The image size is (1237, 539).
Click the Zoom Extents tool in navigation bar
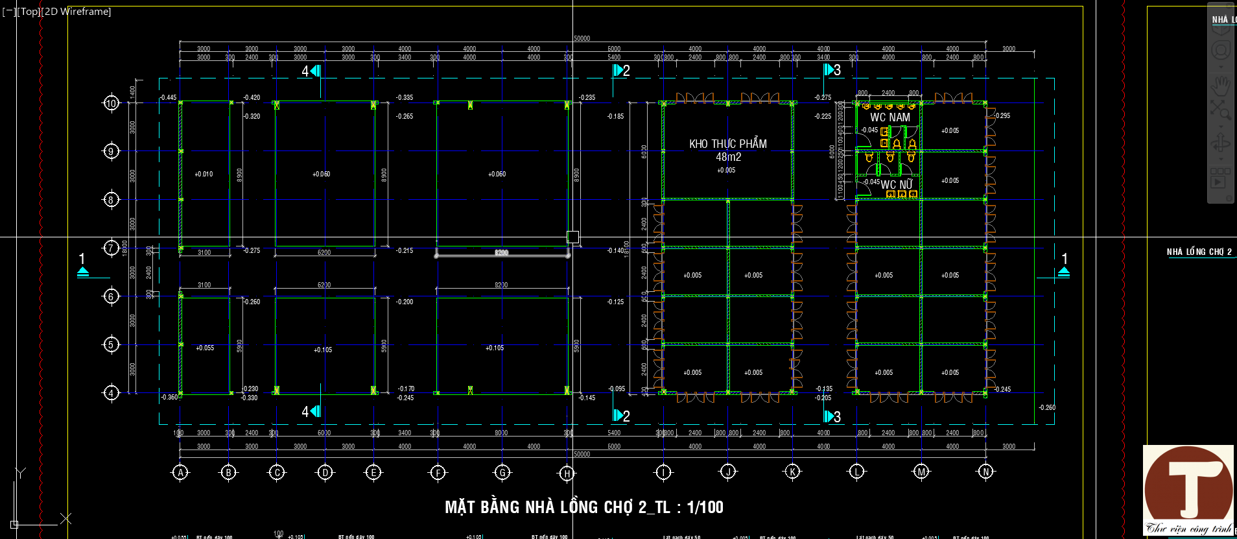pyautogui.click(x=1221, y=110)
